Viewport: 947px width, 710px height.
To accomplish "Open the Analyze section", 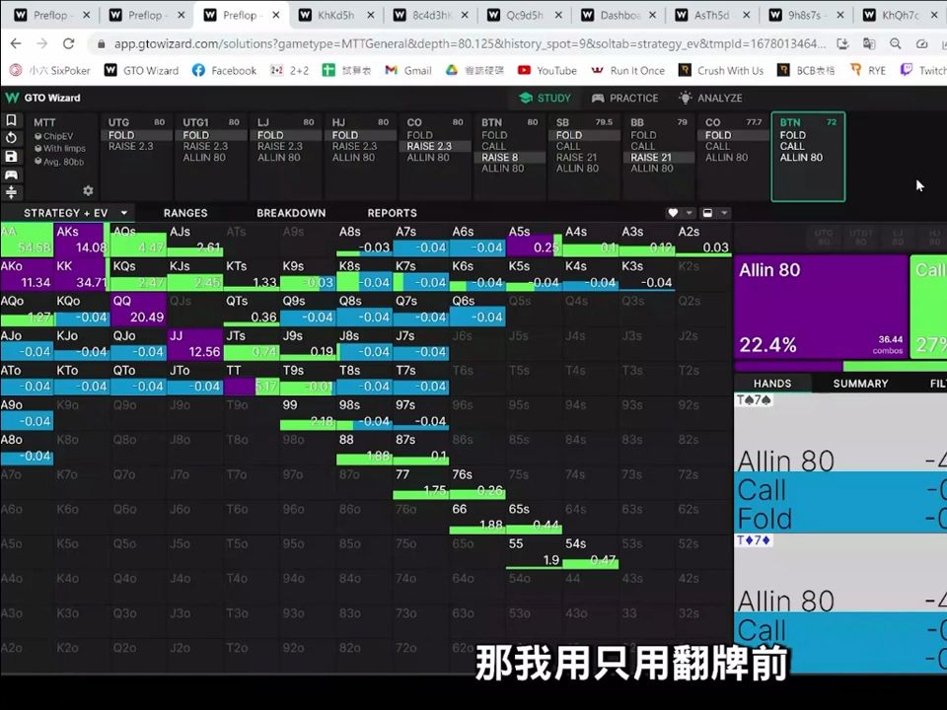I will [710, 98].
